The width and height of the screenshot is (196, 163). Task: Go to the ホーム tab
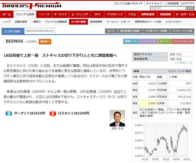click(7, 14)
